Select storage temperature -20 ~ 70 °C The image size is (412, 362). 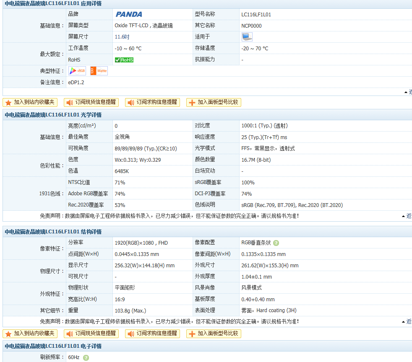pyautogui.click(x=255, y=49)
